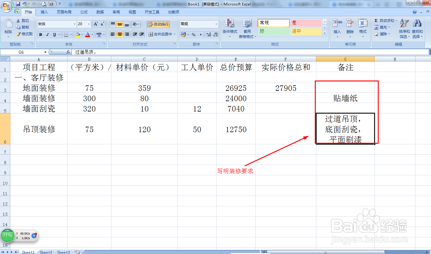
Task: Activate the 格式刷 format painter
Action: [x=24, y=34]
